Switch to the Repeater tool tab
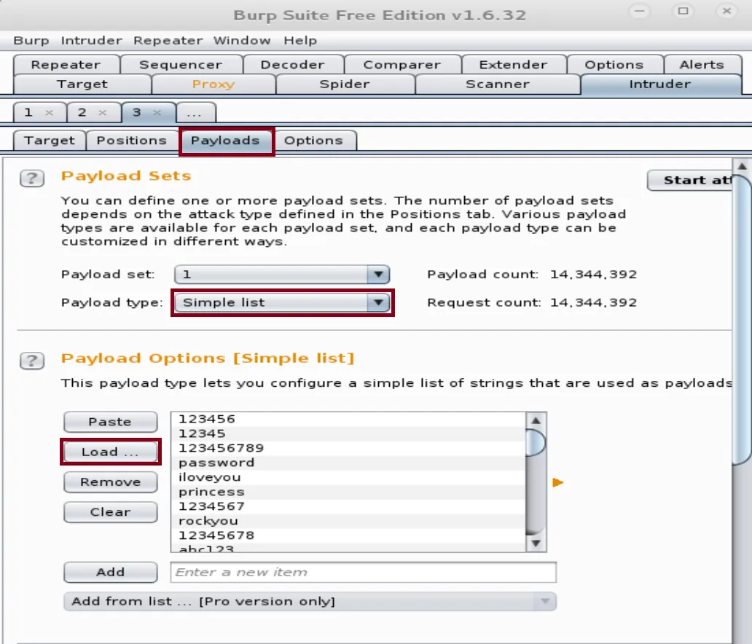752x644 pixels. pos(66,65)
